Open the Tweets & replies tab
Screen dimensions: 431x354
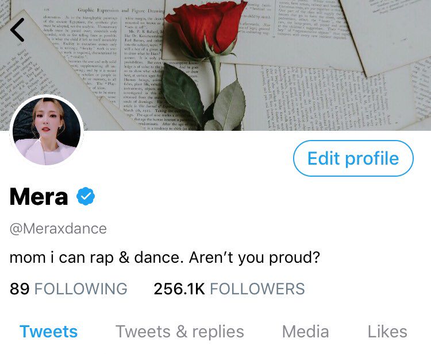coord(180,332)
